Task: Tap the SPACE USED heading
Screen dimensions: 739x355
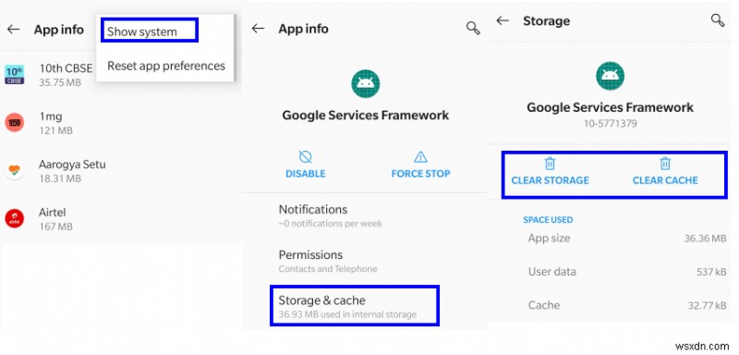Action: pos(548,220)
